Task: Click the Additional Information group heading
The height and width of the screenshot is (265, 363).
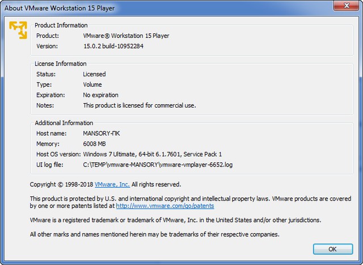Action: [64, 123]
